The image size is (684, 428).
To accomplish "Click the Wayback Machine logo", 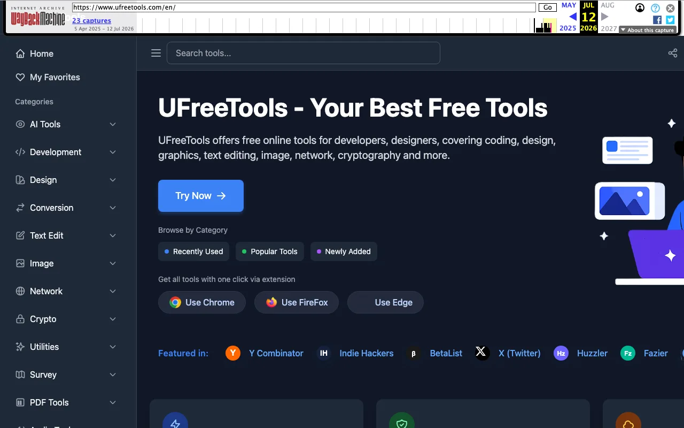I will pyautogui.click(x=38, y=17).
